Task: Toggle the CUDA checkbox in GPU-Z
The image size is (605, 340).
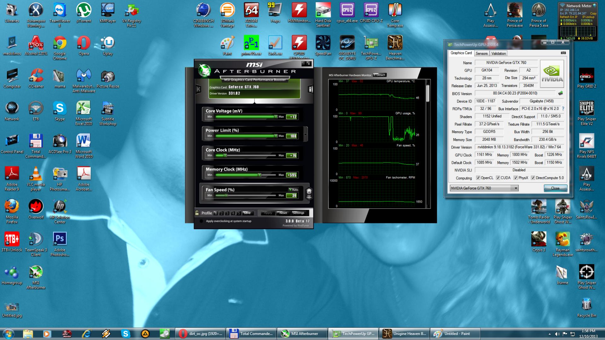Action: [498, 178]
